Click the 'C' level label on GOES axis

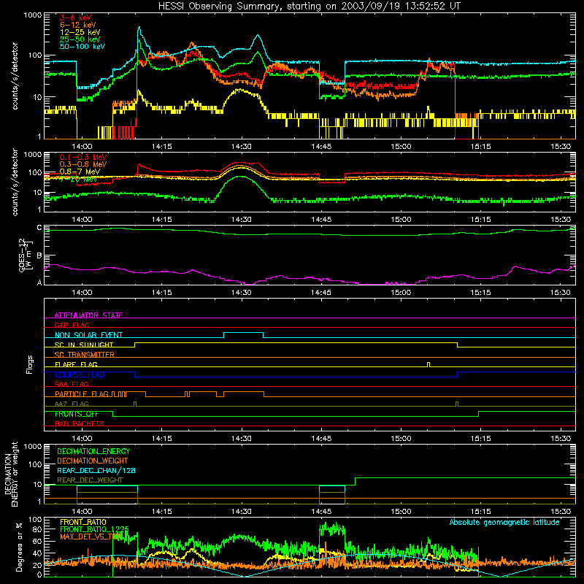(39, 228)
